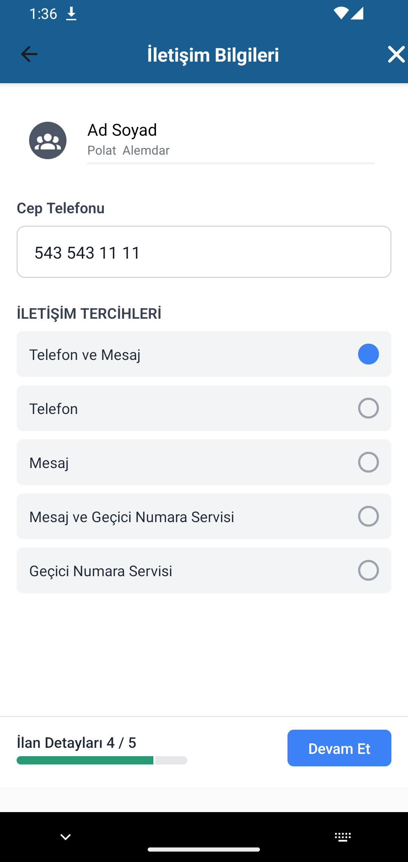408x862 pixels.
Task: Select the Telefon radio option
Action: 368,408
